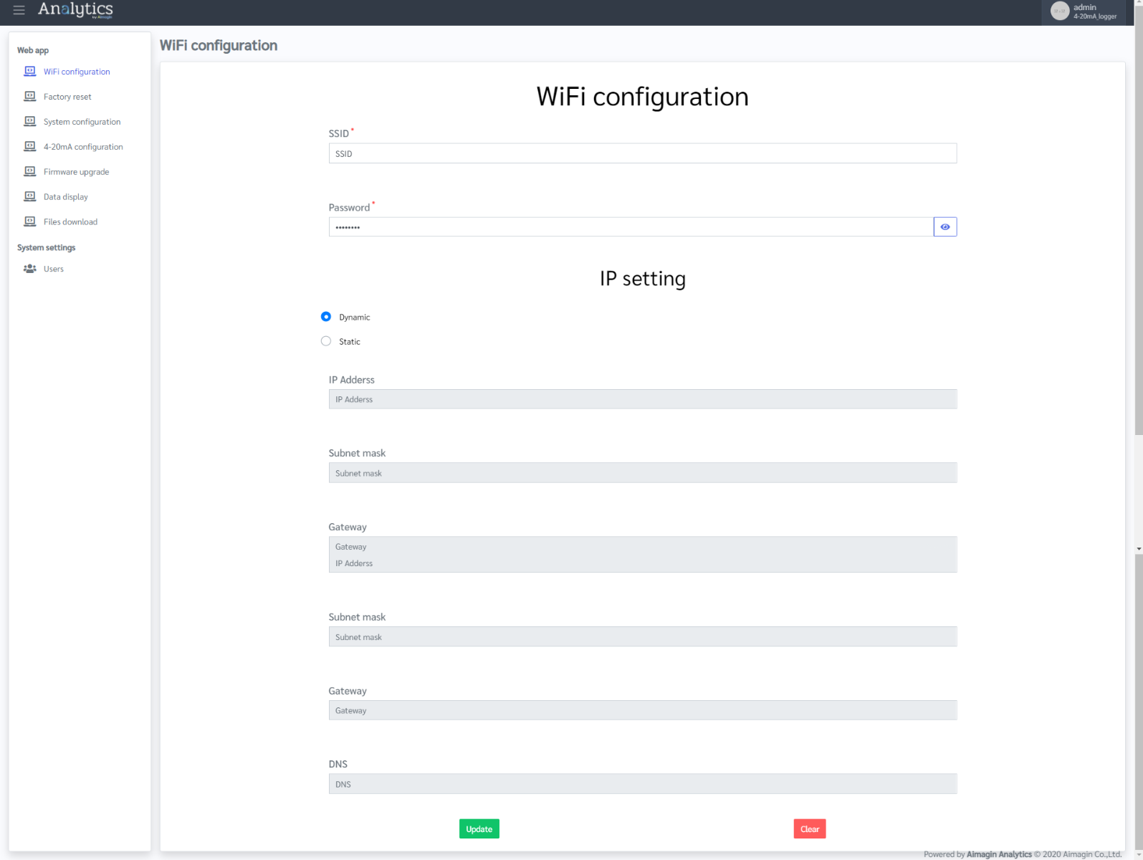Click the Firmware upgrade sidebar icon
This screenshot has height=860, width=1143.
30,171
